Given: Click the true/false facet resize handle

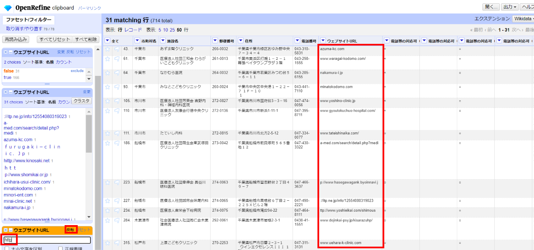Looking at the screenshot, I should point(47,84).
